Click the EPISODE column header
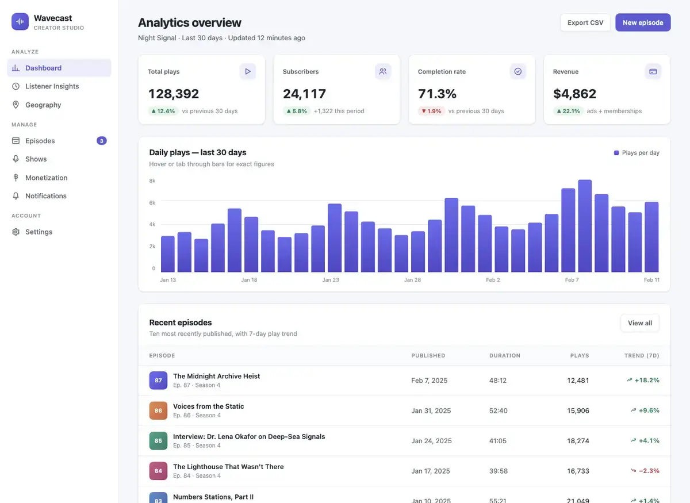The image size is (690, 503). (x=162, y=356)
